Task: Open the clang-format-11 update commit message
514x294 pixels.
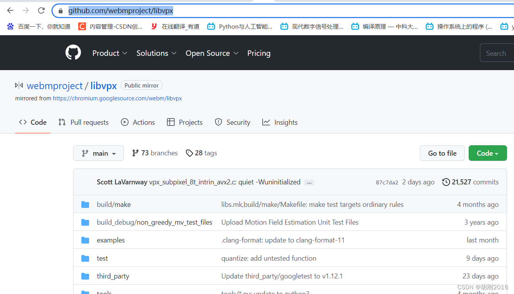Action: (x=283, y=240)
